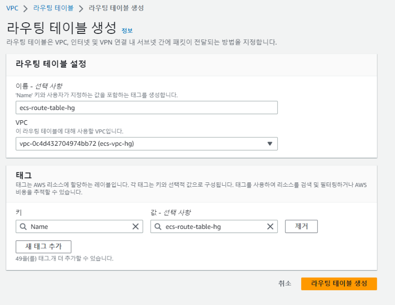395x305 pixels.
Task: Submit with 라우팅 테이블 생성 orange button
Action: click(x=339, y=284)
